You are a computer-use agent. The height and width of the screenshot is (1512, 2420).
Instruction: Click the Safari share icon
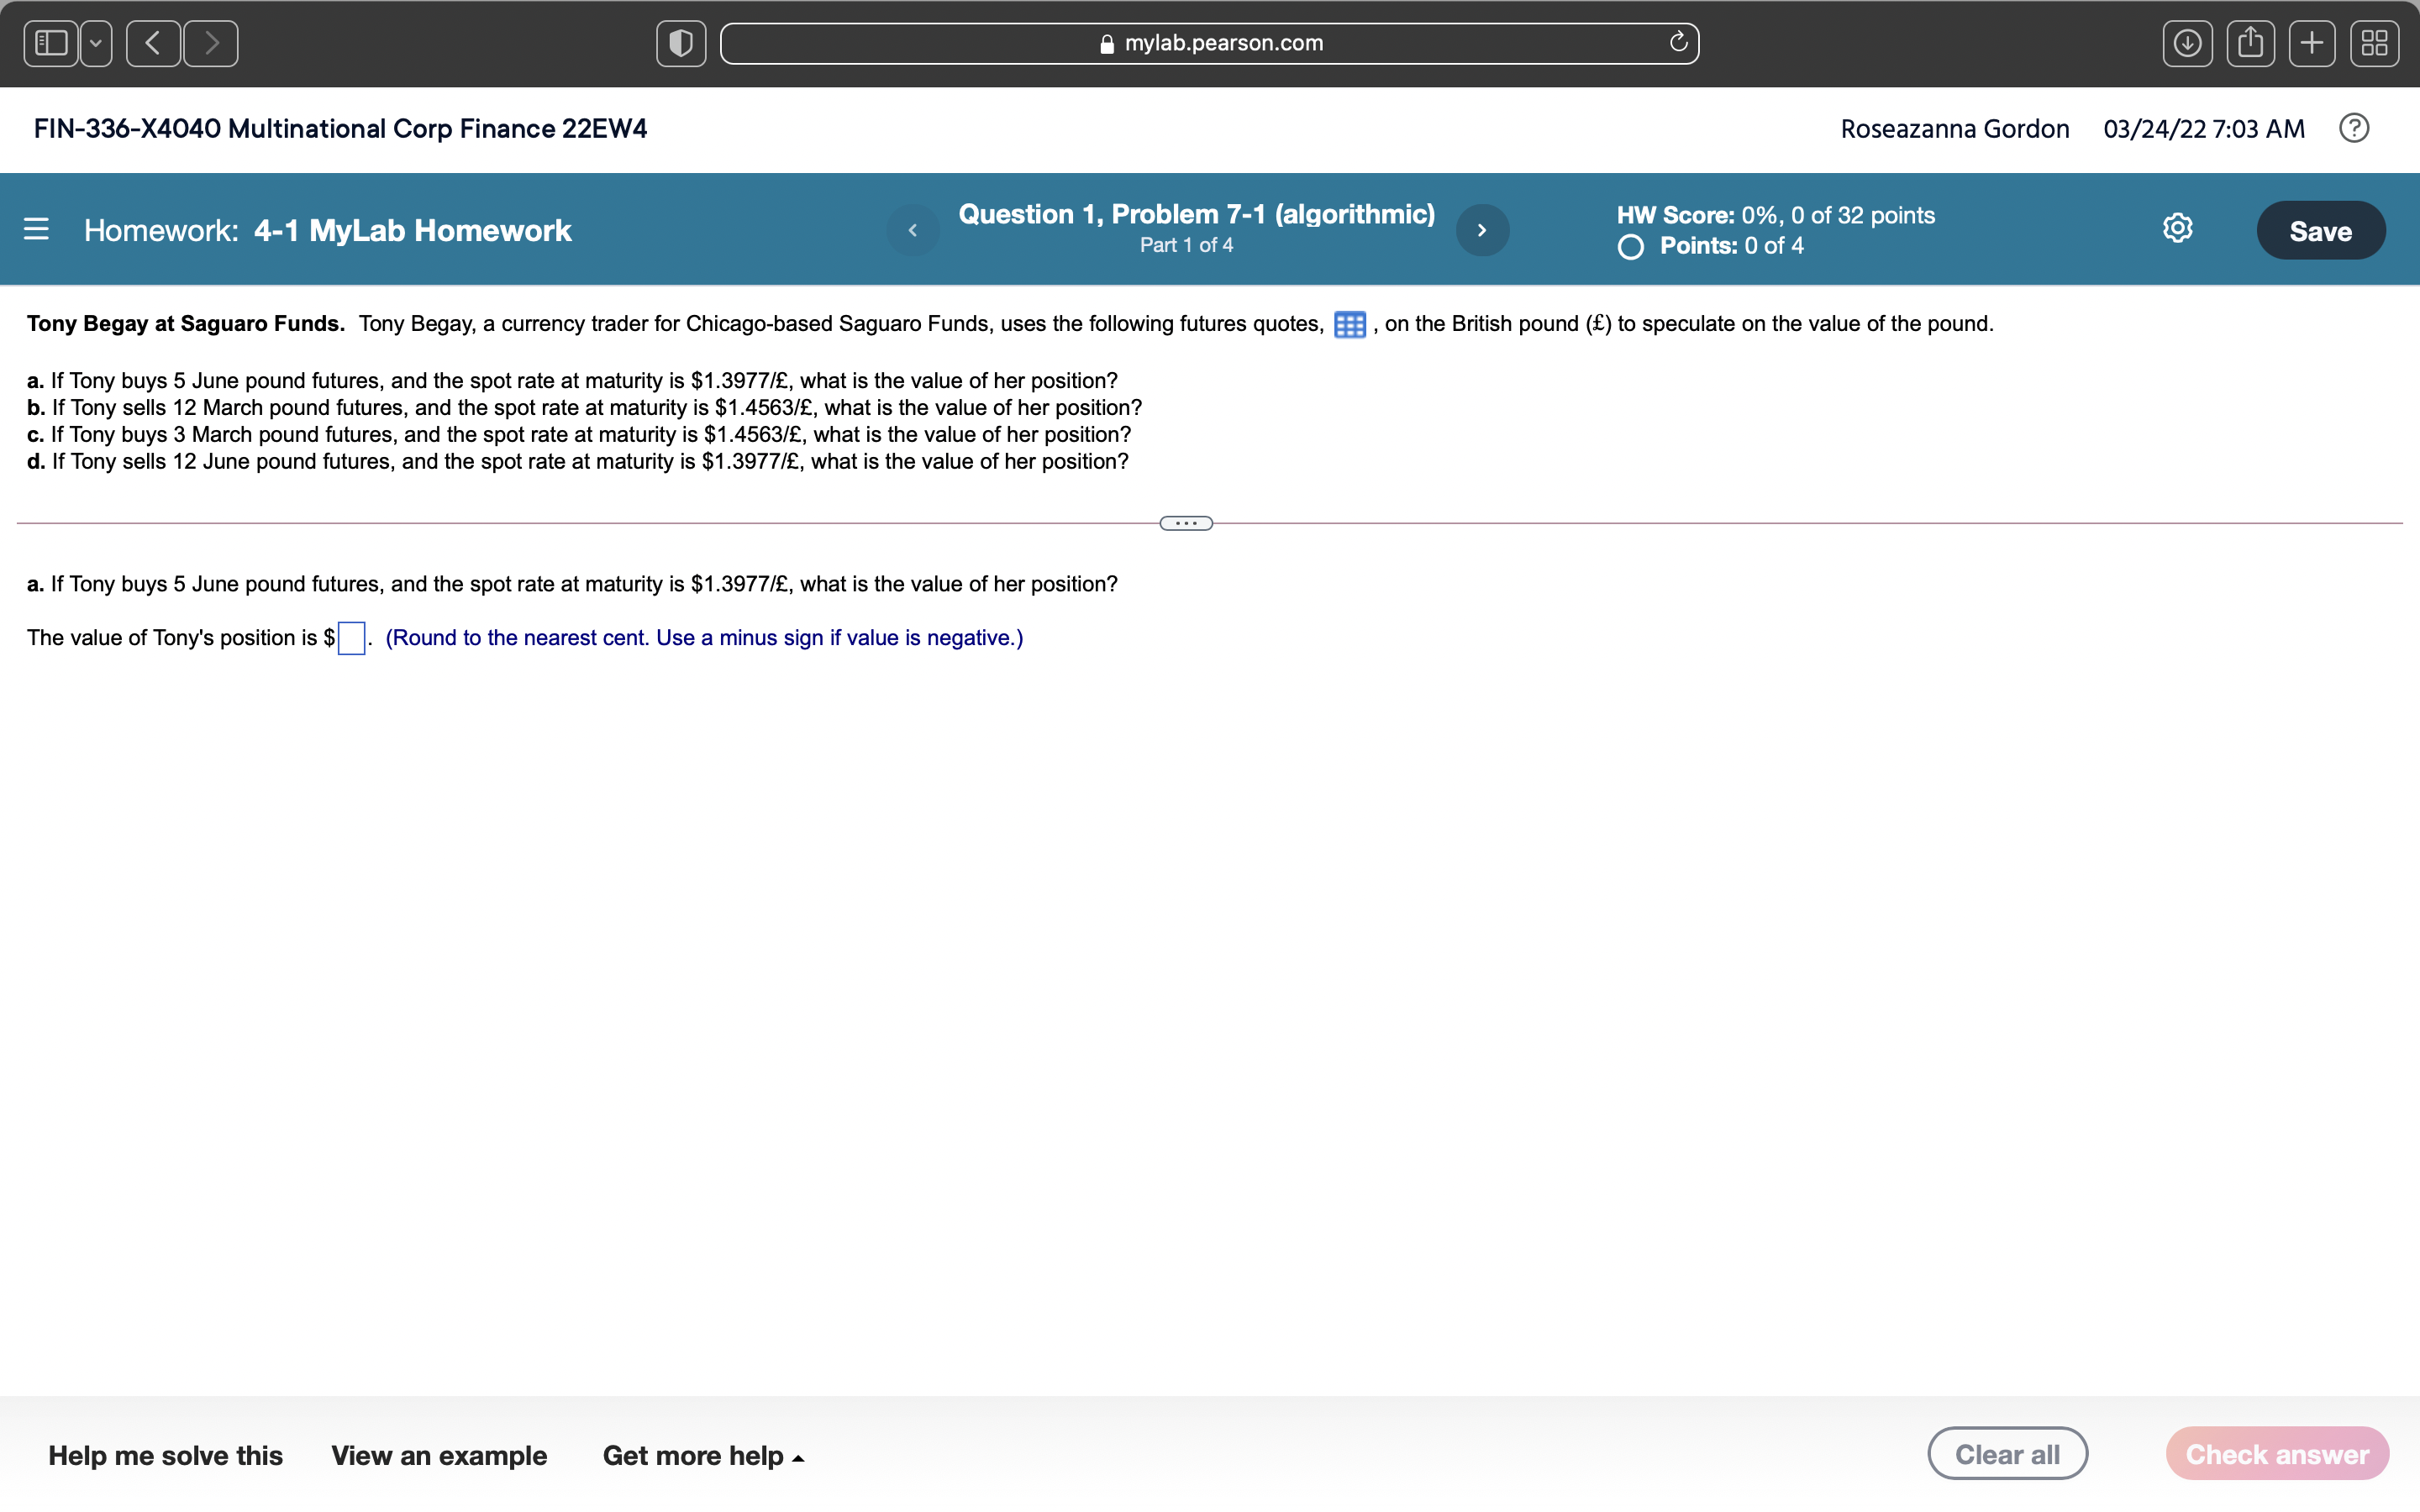(2250, 43)
